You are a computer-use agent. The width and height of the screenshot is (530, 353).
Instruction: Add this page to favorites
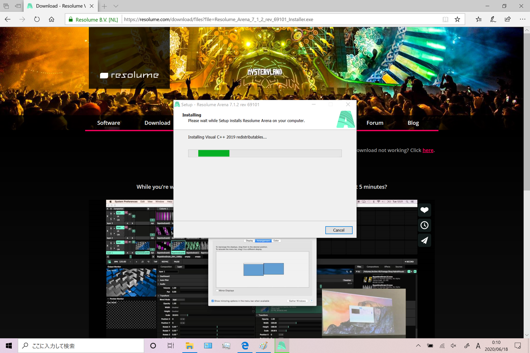pyautogui.click(x=457, y=19)
